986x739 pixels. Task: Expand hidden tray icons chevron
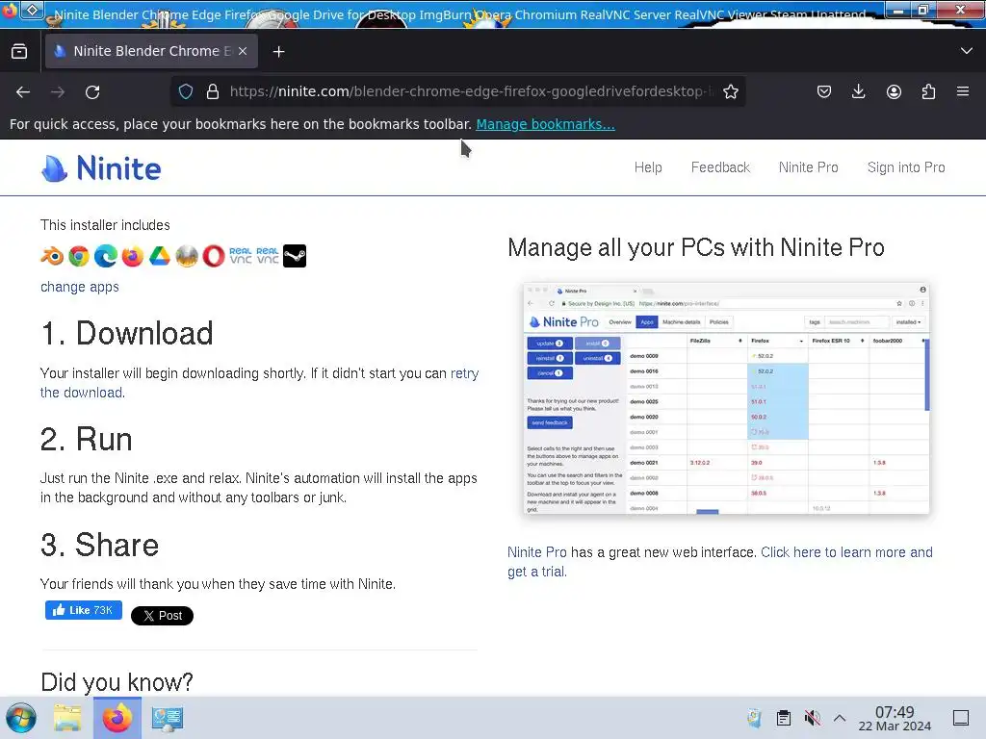(840, 718)
